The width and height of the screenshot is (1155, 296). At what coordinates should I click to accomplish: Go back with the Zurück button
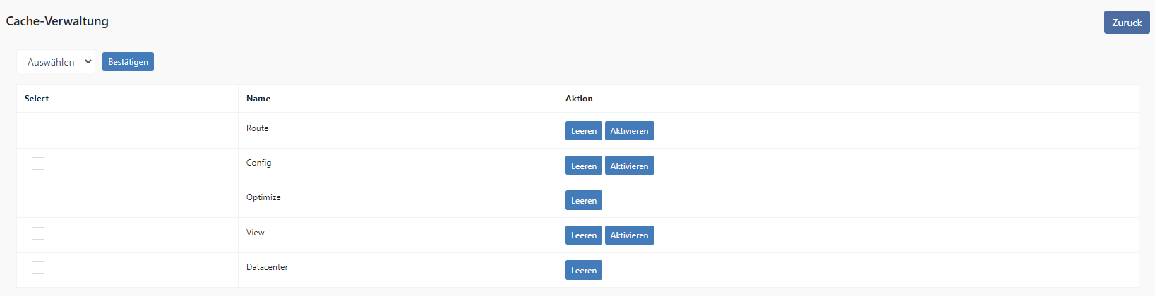1127,23
